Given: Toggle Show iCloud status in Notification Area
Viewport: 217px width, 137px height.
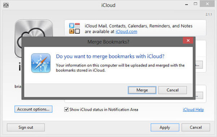Looking at the screenshot, I should tap(67, 110).
